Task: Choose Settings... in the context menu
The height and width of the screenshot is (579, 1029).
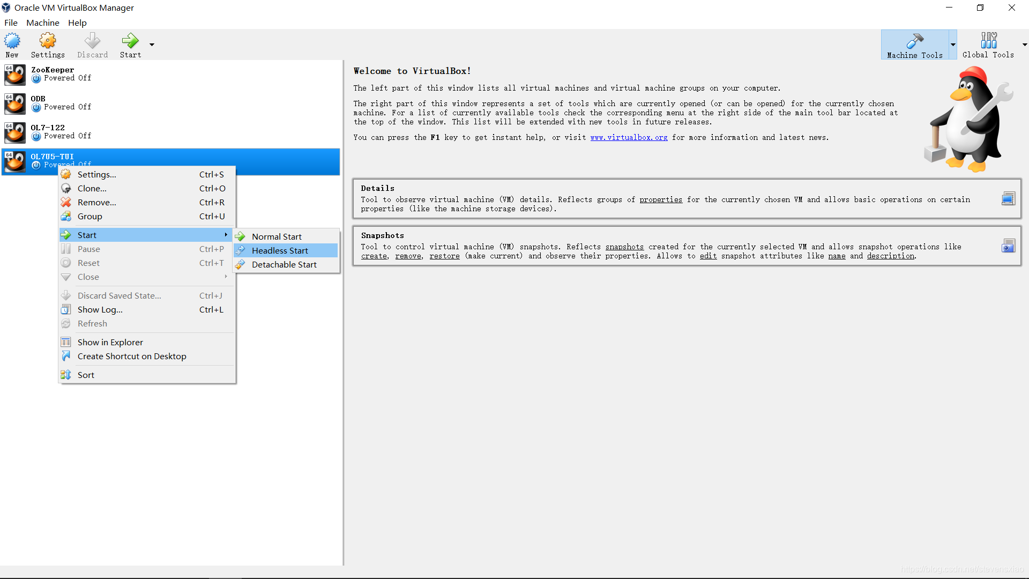Action: [147, 174]
